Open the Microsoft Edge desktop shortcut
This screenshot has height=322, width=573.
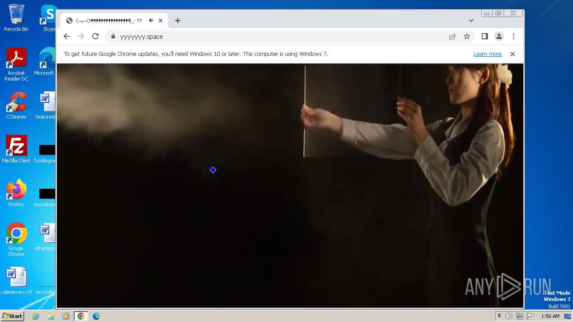(45, 62)
